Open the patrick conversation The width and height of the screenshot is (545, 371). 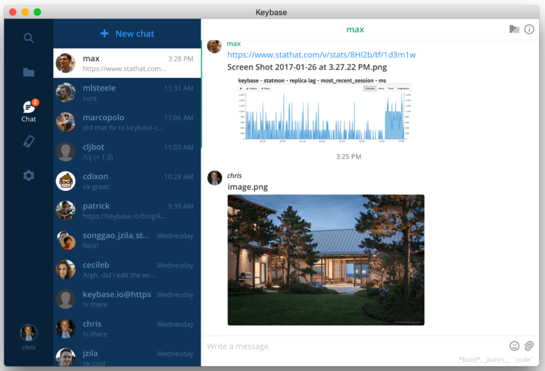click(x=127, y=210)
